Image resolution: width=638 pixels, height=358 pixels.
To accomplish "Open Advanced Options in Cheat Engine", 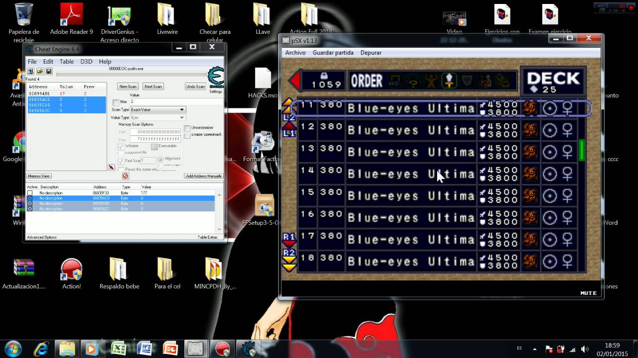I will [42, 237].
